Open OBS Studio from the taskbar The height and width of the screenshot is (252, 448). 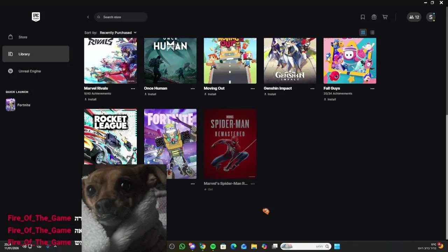click(172, 246)
